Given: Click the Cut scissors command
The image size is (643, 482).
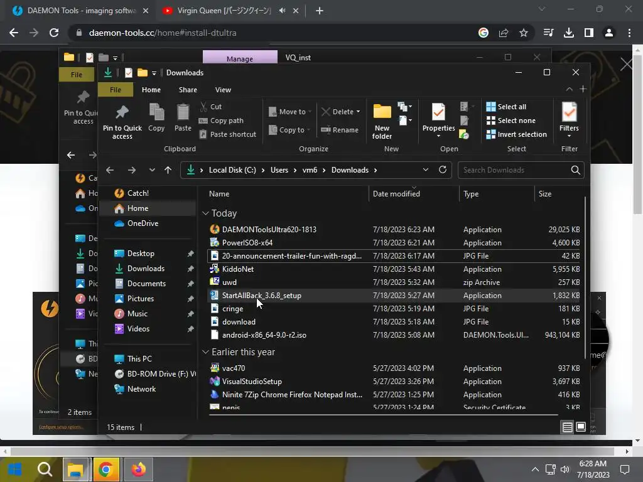Looking at the screenshot, I should (211, 107).
